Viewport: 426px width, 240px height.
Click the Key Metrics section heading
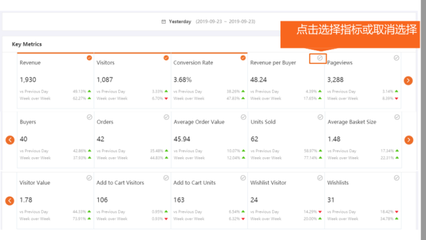[27, 44]
